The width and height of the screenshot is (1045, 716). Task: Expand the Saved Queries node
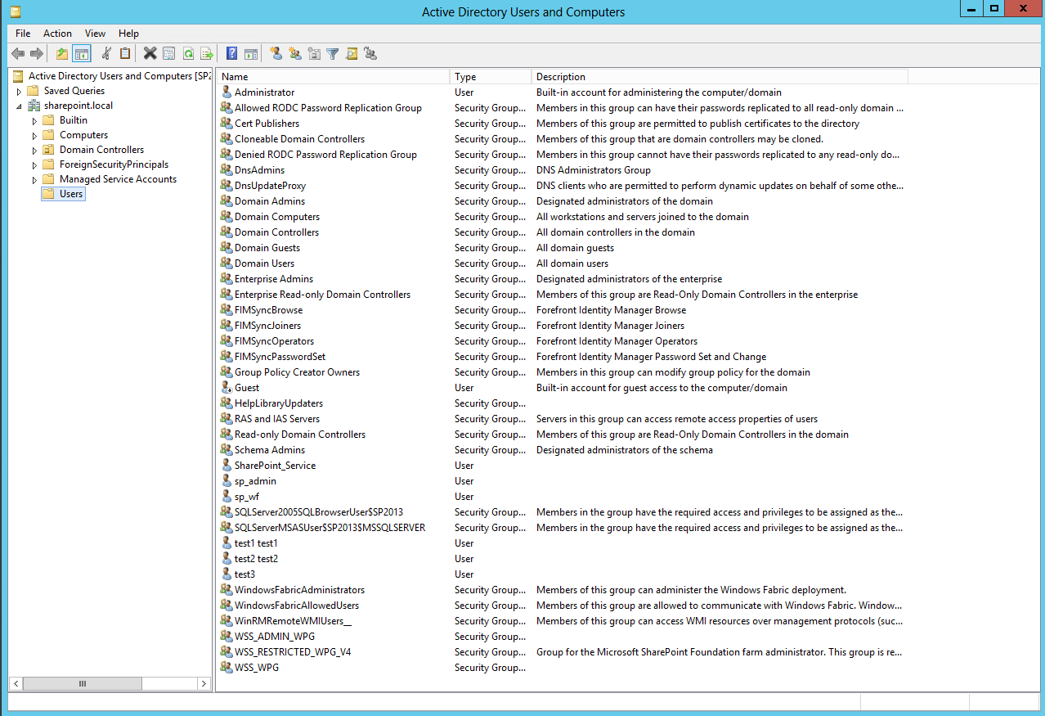pyautogui.click(x=19, y=92)
